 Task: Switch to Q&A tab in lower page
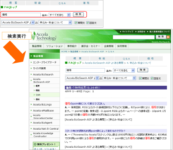click(x=126, y=58)
